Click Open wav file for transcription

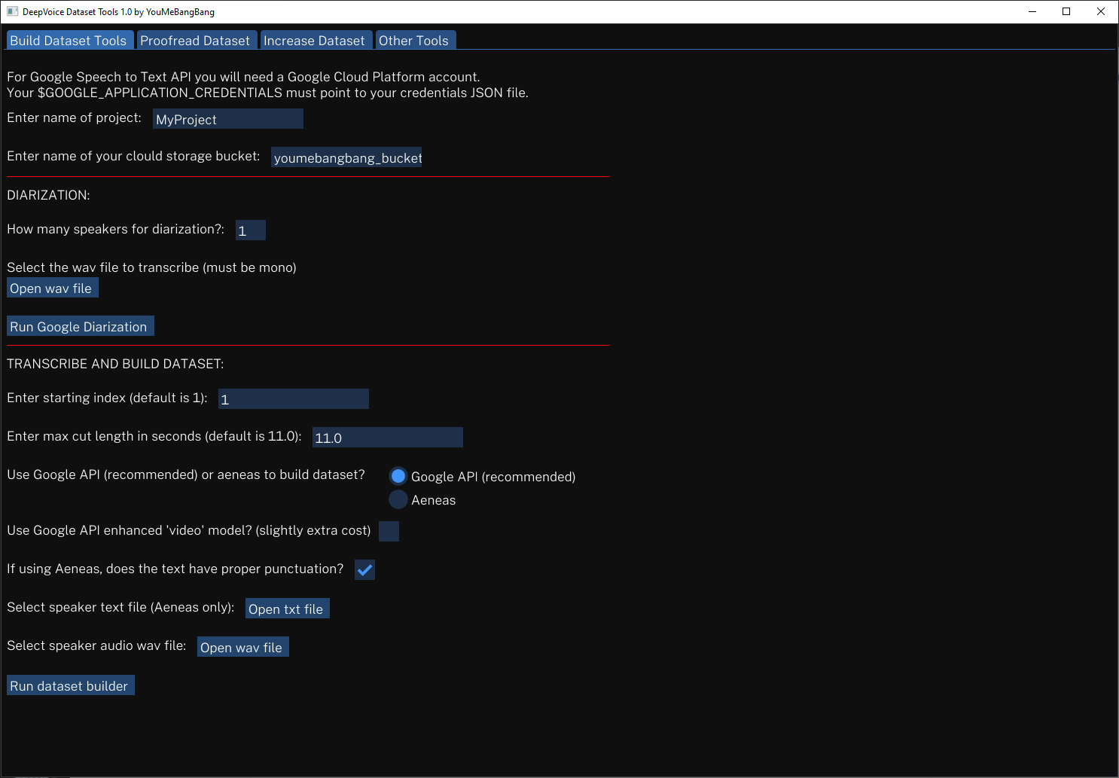pos(52,288)
